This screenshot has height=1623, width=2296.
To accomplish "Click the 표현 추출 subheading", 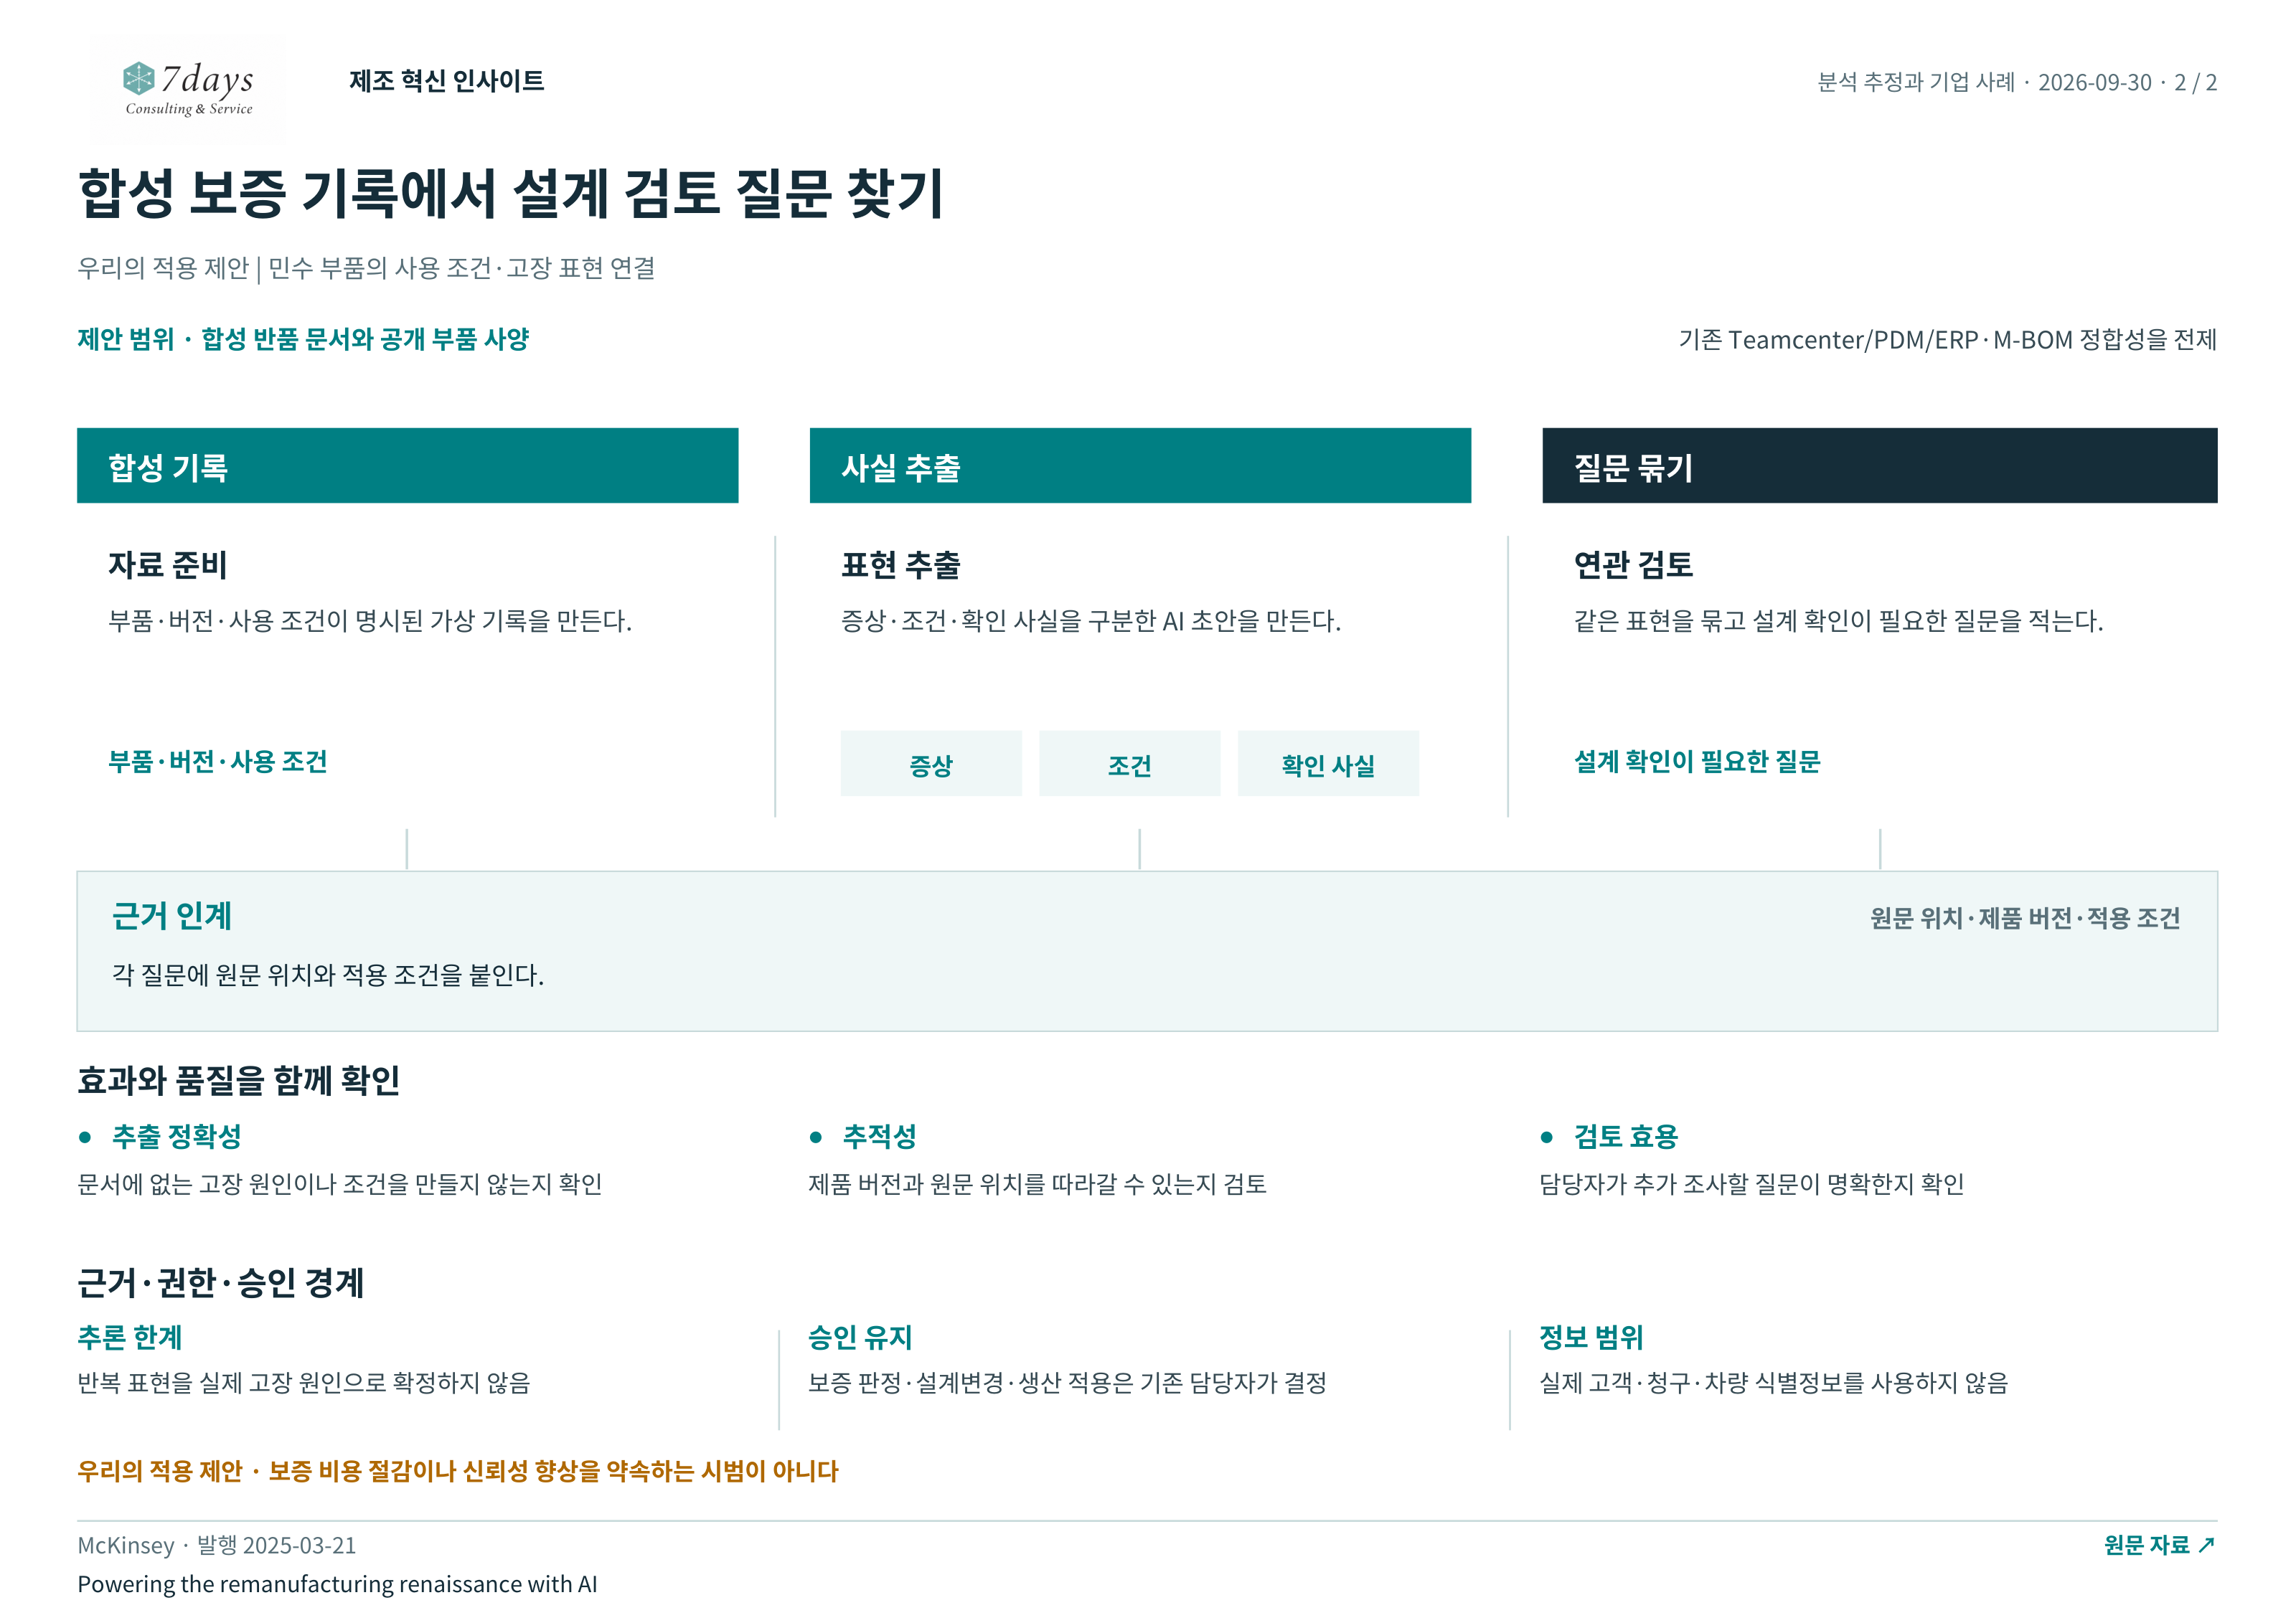I will [x=900, y=564].
